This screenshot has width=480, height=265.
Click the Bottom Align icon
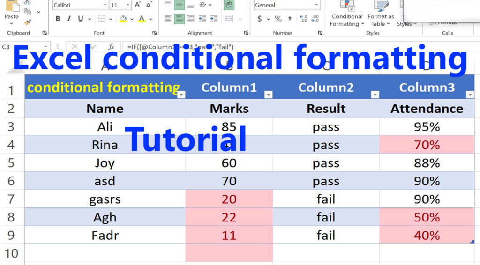(x=191, y=5)
